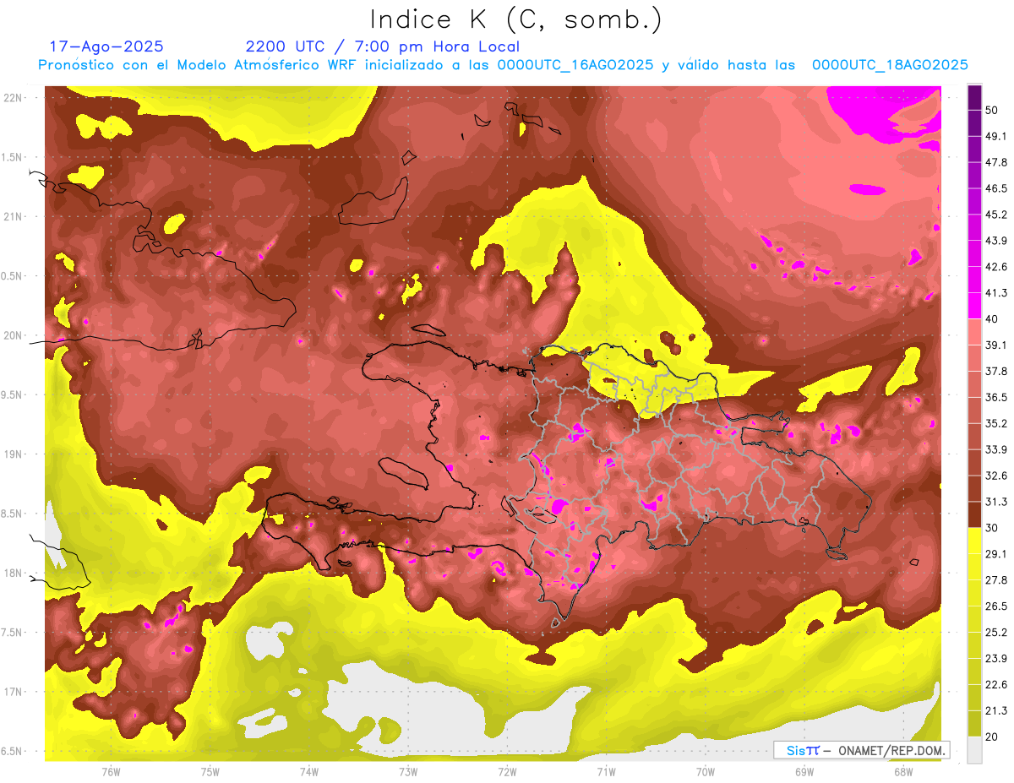Screen dimensions: 1014x783
Task: Click the '20' colorbar value
Action: [x=993, y=737]
